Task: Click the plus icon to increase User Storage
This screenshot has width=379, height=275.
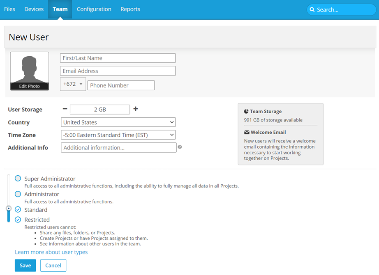Action: pos(136,109)
